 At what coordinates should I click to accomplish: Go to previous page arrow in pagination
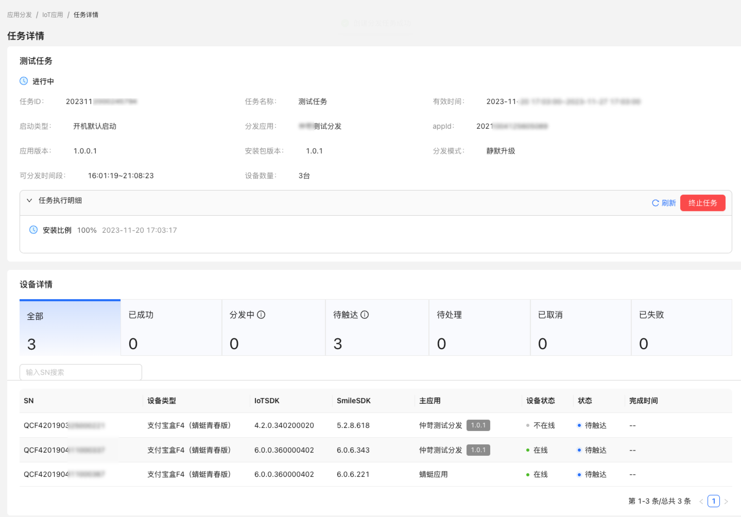click(x=701, y=502)
